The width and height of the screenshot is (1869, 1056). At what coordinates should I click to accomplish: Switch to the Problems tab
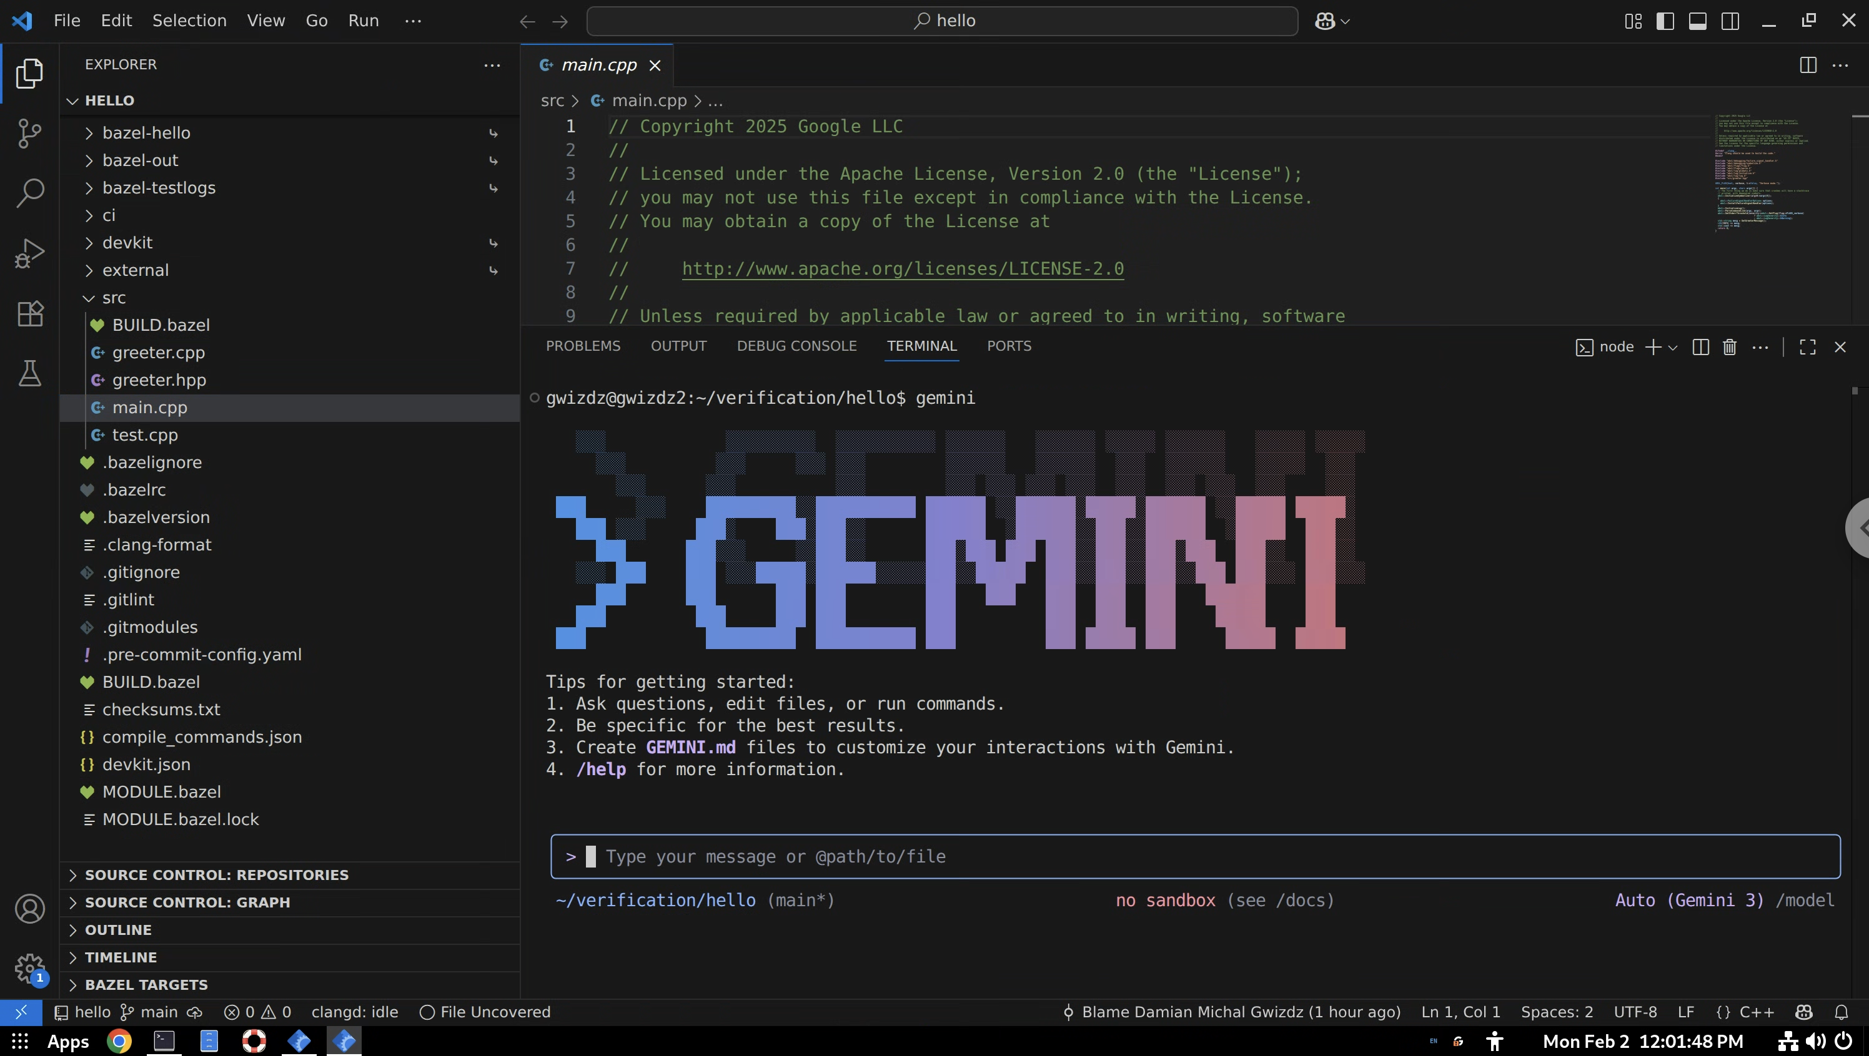tap(583, 346)
